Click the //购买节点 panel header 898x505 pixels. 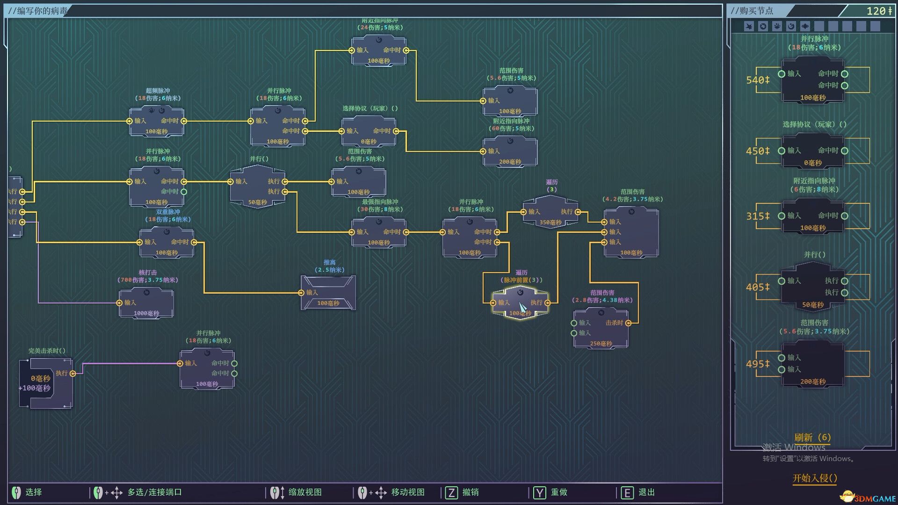click(x=753, y=11)
